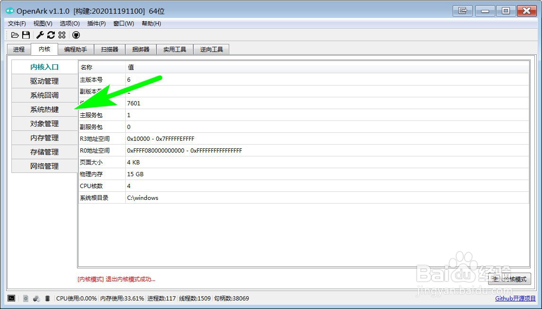Select the CPU核数 row name
The image size is (542, 309).
(91, 186)
